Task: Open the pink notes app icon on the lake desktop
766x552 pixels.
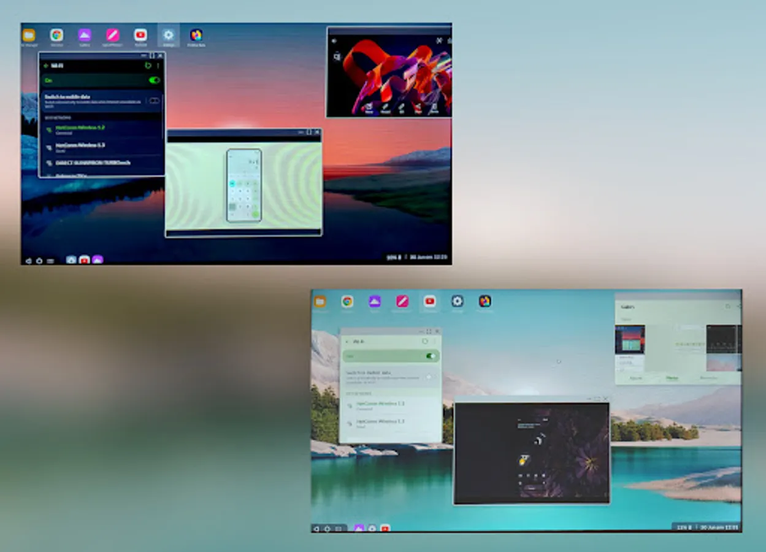Action: [402, 301]
